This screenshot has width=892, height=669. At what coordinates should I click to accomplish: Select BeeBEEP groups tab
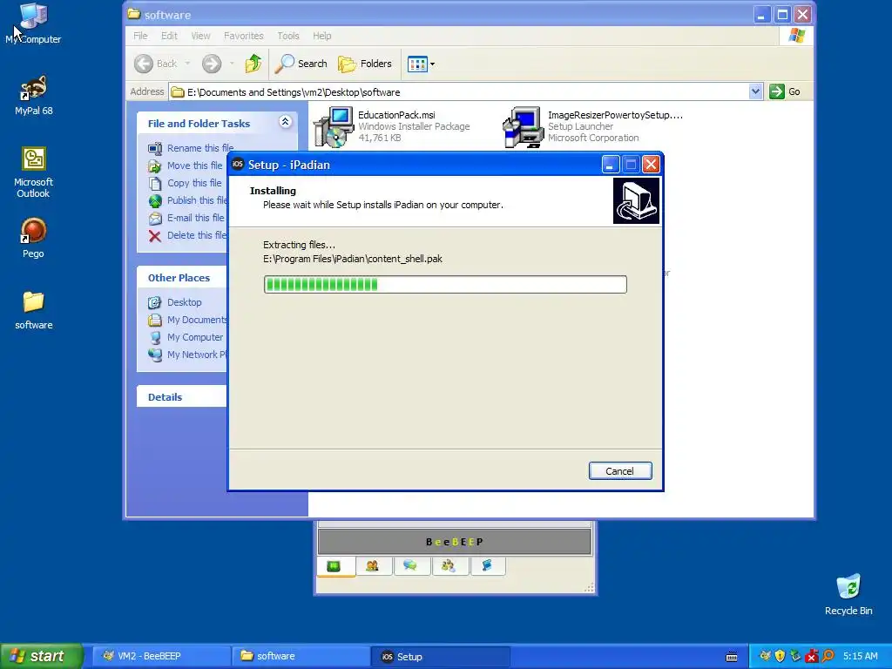pyautogui.click(x=449, y=566)
